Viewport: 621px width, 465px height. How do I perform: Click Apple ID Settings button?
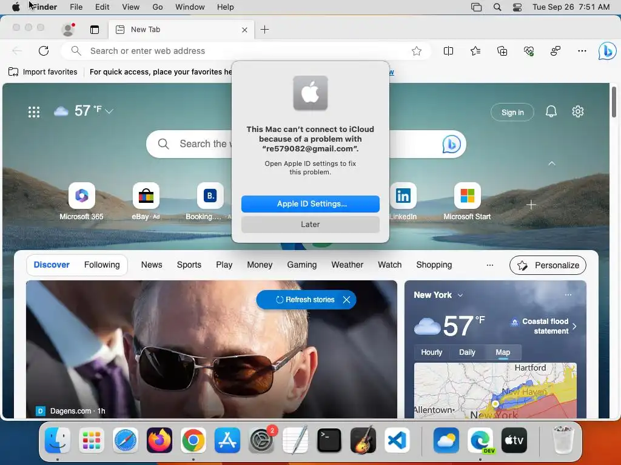pos(310,204)
